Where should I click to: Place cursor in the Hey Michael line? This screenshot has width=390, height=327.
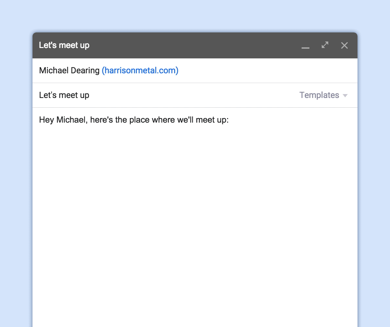click(x=134, y=120)
